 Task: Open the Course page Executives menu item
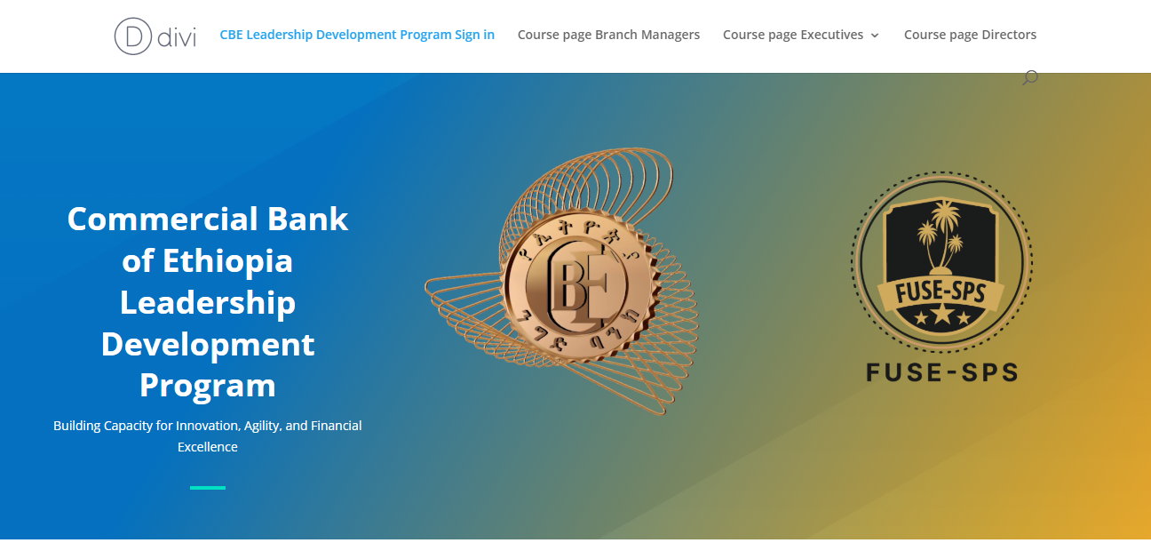[x=792, y=35]
